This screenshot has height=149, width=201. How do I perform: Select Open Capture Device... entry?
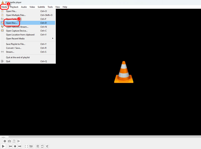[28, 31]
